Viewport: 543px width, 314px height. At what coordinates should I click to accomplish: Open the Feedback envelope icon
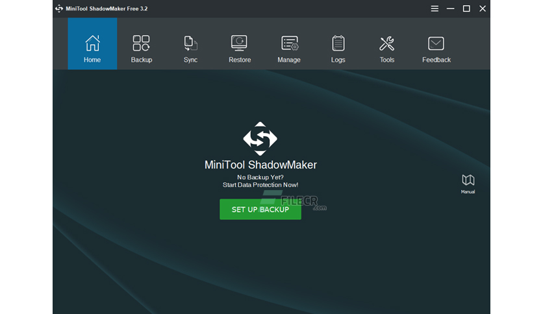(436, 43)
